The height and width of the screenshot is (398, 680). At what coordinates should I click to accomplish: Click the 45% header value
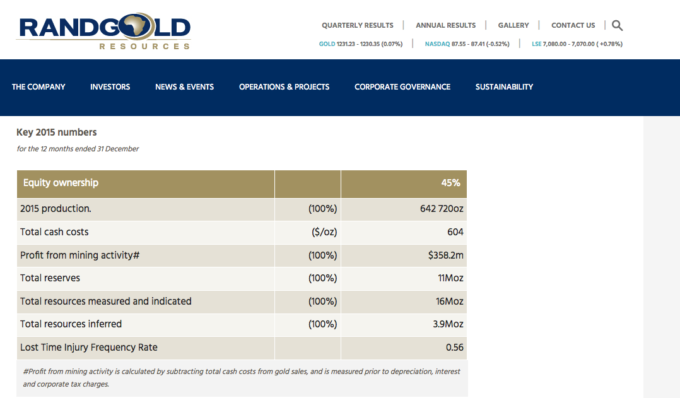coord(450,183)
